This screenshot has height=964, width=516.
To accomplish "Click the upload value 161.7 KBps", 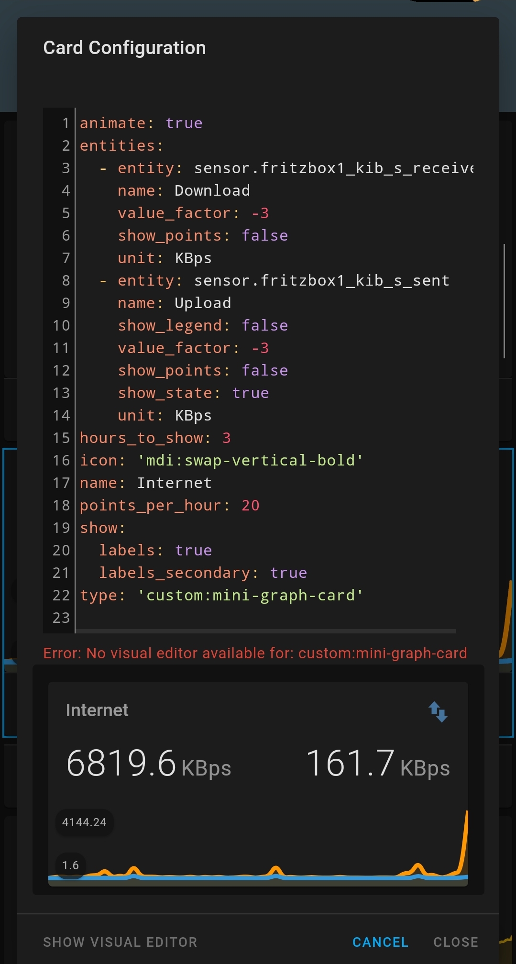I will point(351,763).
